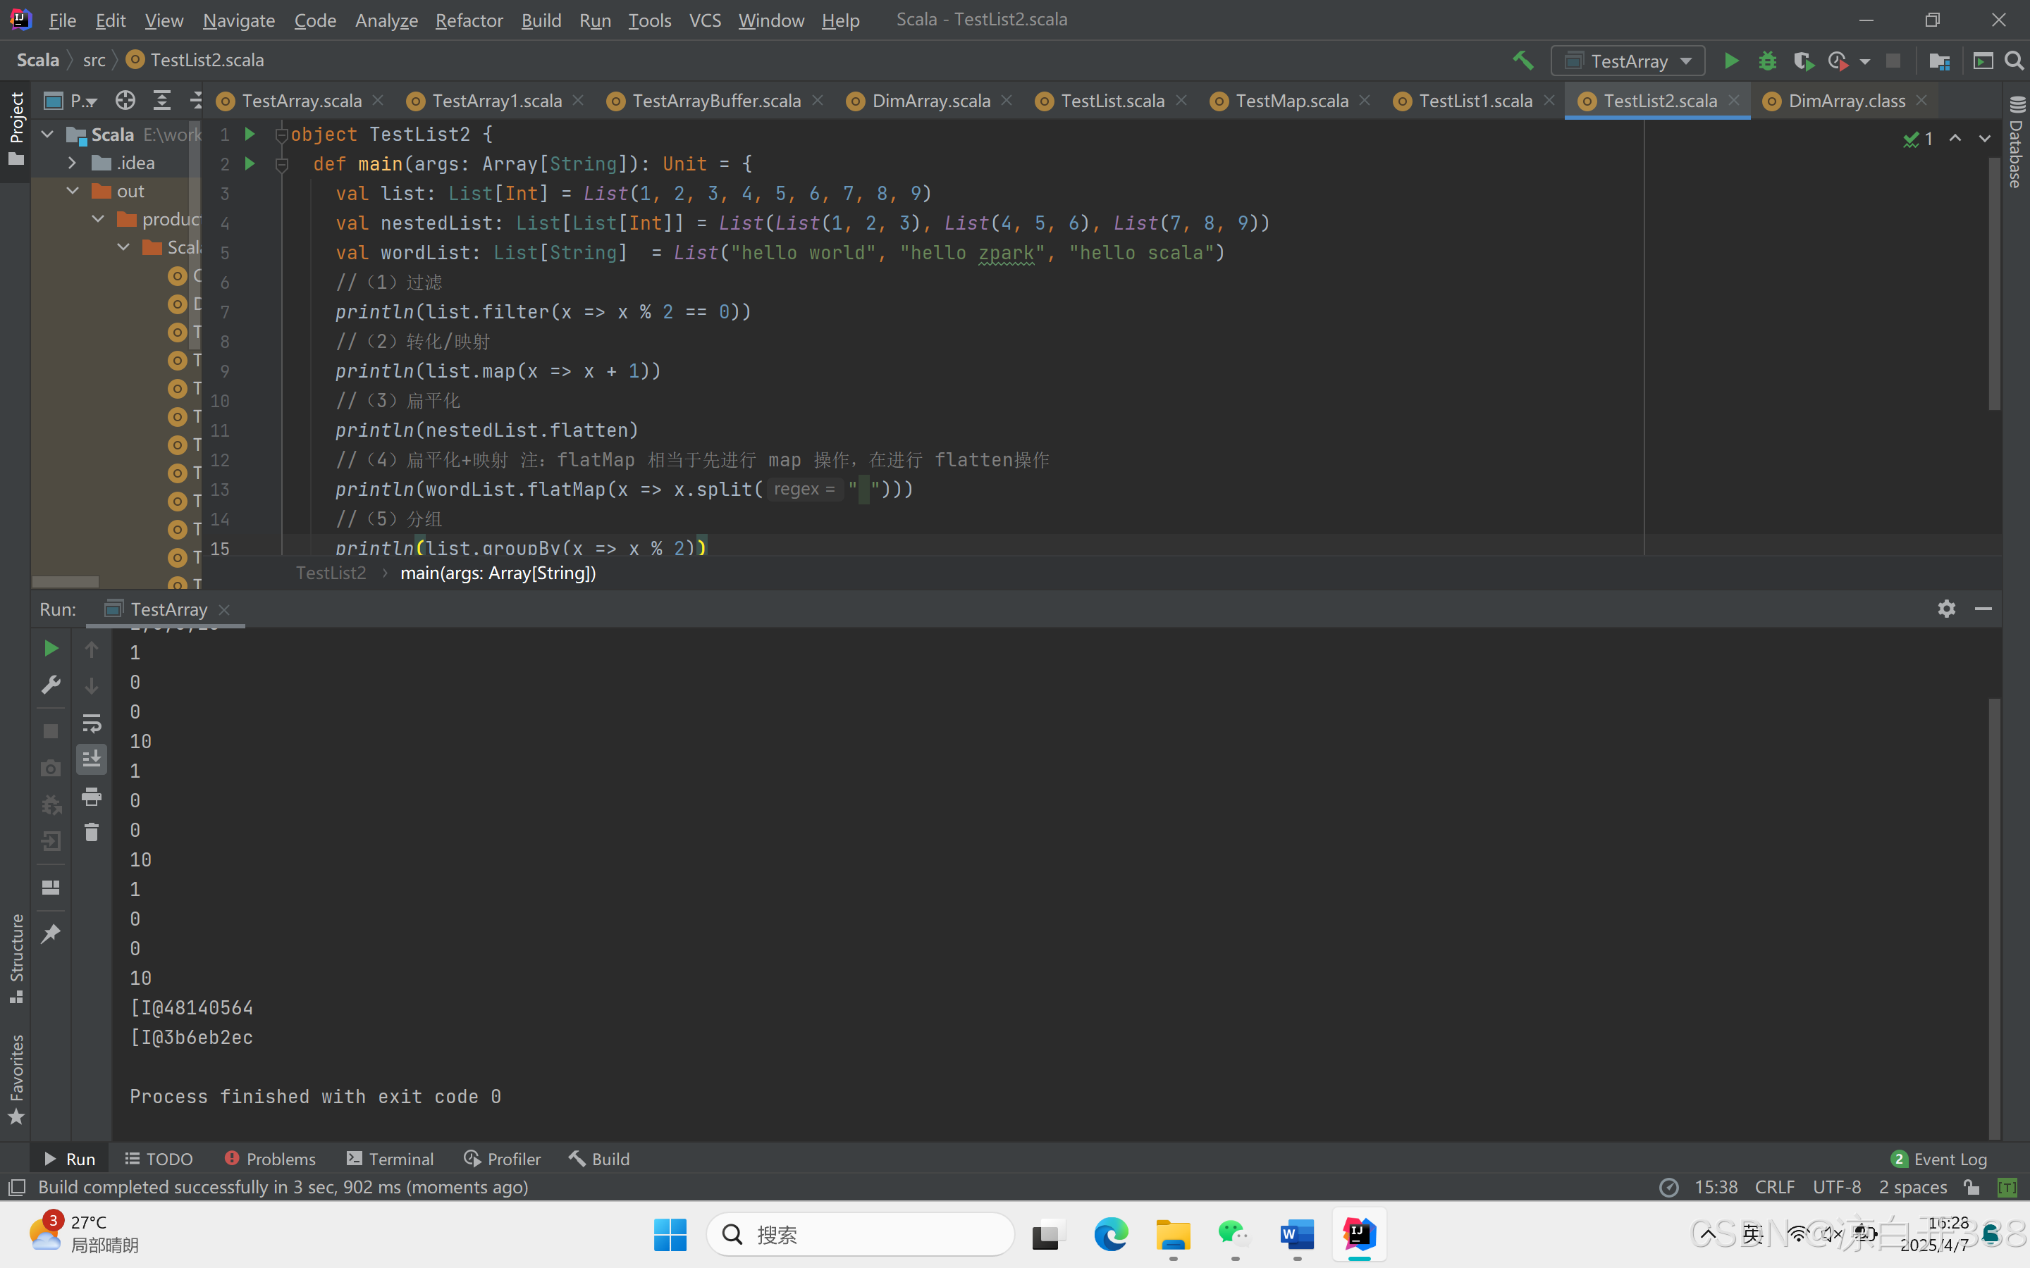This screenshot has width=2030, height=1268.
Task: Click the Build project hammer icon
Action: coord(1522,61)
